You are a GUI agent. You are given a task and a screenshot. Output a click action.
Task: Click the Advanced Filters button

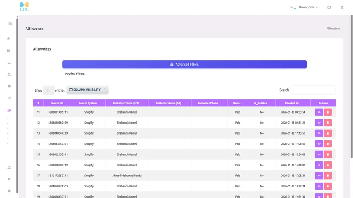[x=184, y=64]
